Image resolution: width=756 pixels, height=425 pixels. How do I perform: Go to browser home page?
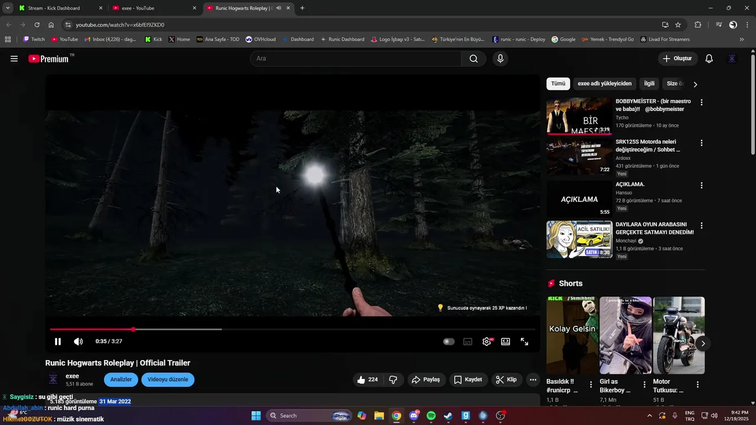[51, 25]
